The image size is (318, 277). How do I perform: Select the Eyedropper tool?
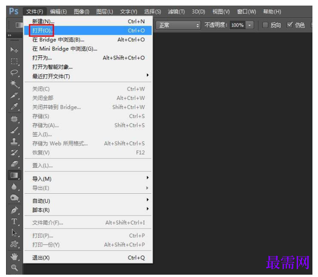click(x=14, y=106)
